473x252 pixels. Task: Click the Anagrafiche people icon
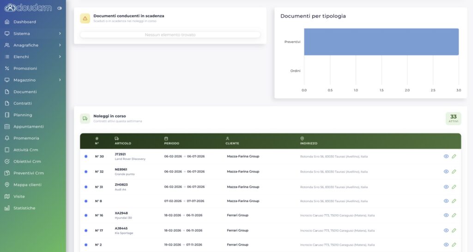click(x=7, y=45)
